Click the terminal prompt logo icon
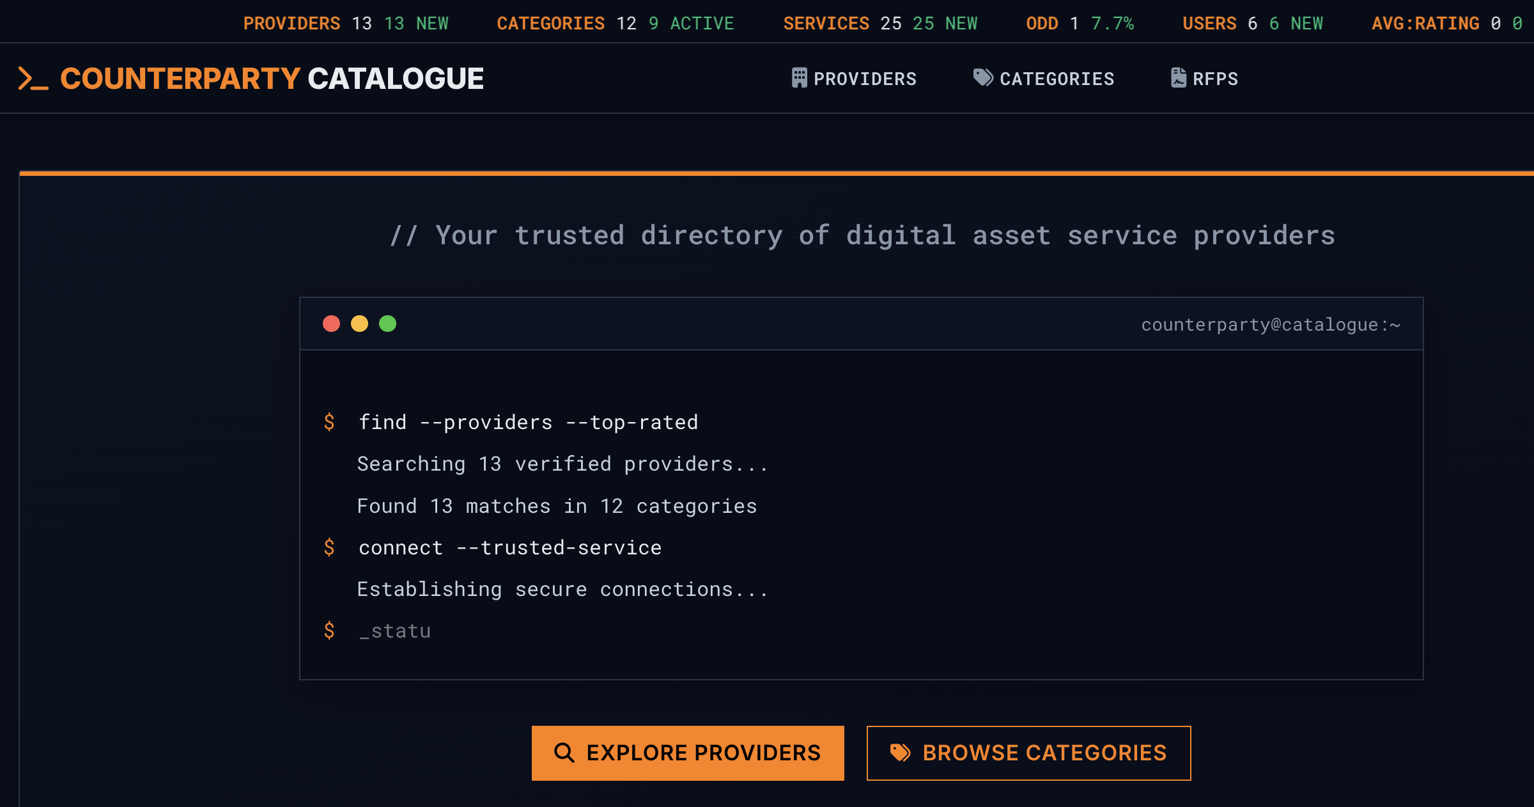 [x=32, y=78]
